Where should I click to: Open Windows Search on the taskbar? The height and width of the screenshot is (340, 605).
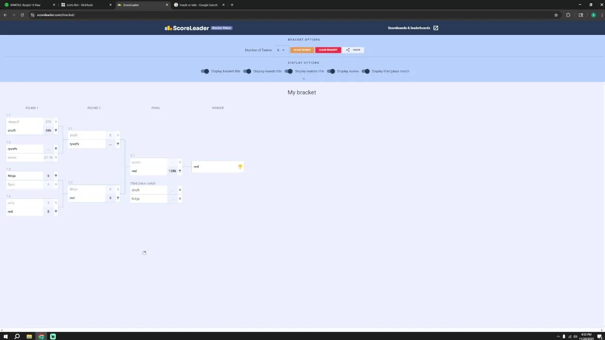pos(17,337)
